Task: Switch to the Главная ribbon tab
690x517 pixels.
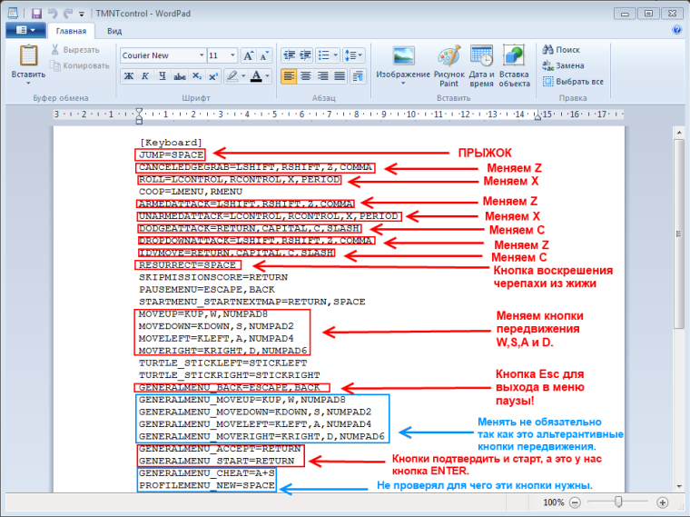Action: pyautogui.click(x=71, y=31)
